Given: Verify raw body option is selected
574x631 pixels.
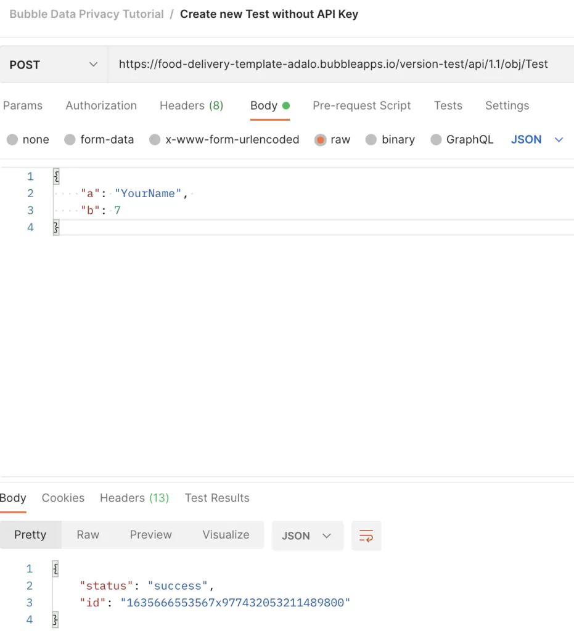Looking at the screenshot, I should click(x=332, y=139).
